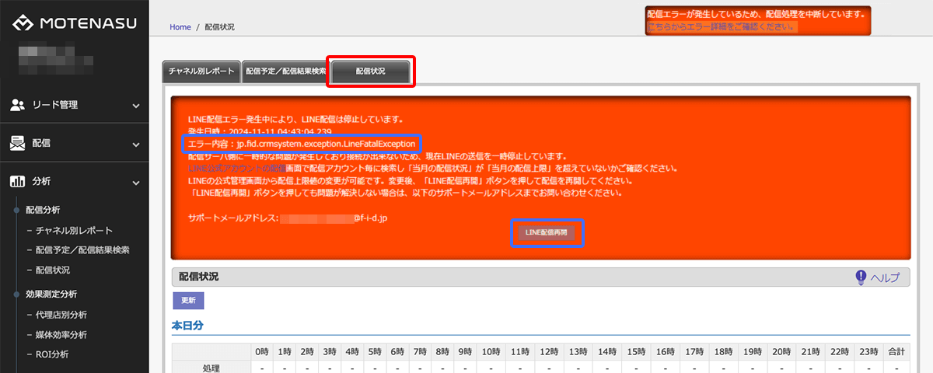Viewport: 933px width, 373px height.
Task: Click the リード管理 people icon
Action: [x=18, y=105]
